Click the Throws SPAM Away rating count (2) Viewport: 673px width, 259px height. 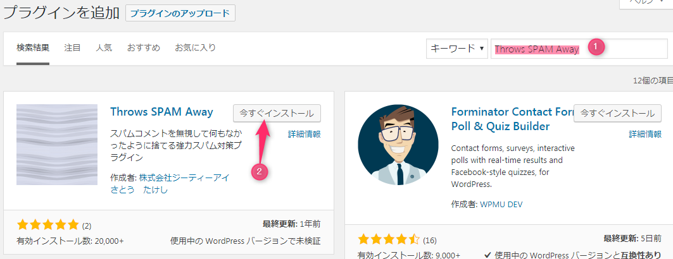click(87, 226)
